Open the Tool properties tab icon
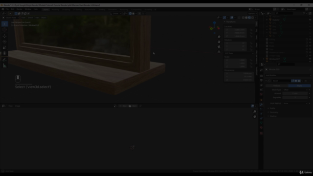Screen dimensions: 313x176 [261, 70]
